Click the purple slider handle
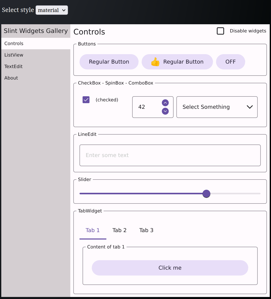This screenshot has width=271, height=299. coord(206,194)
